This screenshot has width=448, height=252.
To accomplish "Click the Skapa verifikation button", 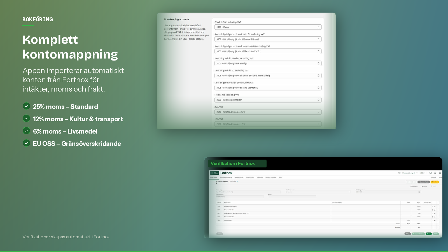I will [424, 182].
